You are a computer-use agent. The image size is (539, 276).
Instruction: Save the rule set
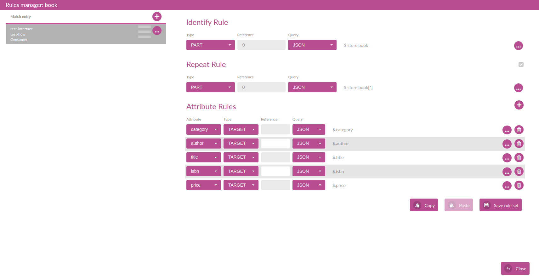501,205
